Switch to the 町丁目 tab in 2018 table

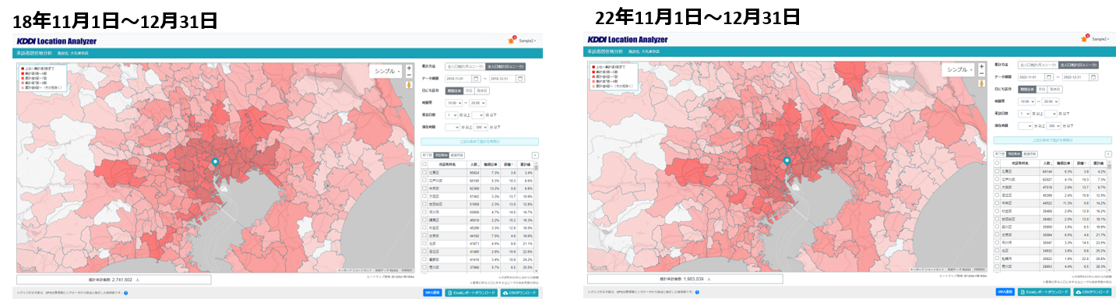428,155
